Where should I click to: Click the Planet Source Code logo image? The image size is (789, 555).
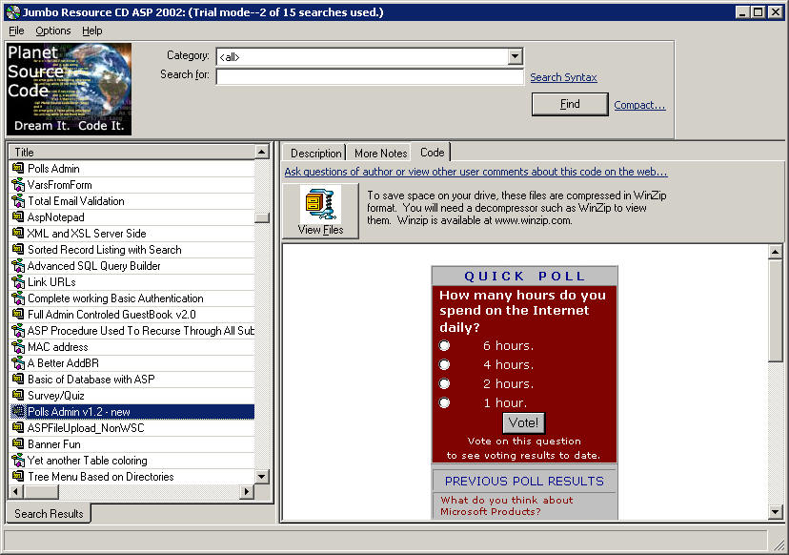(69, 89)
